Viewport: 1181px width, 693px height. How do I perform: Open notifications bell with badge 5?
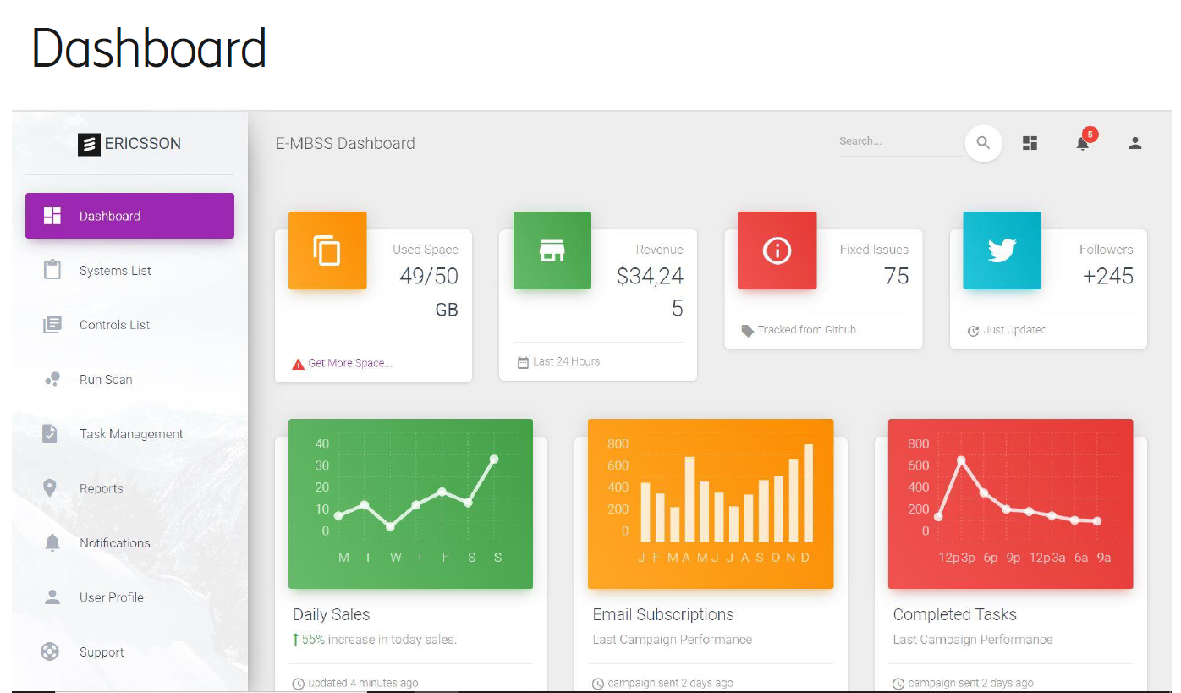(1083, 142)
